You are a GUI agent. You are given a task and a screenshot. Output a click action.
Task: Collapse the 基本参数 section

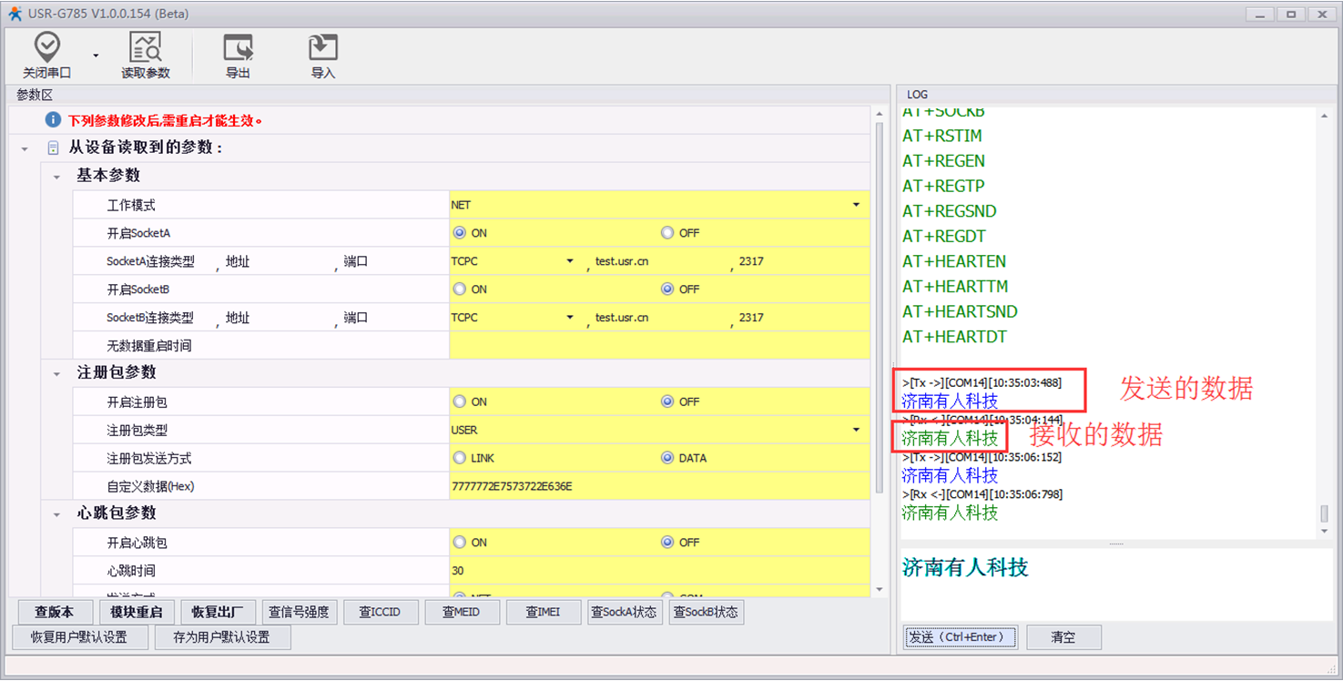[x=57, y=177]
